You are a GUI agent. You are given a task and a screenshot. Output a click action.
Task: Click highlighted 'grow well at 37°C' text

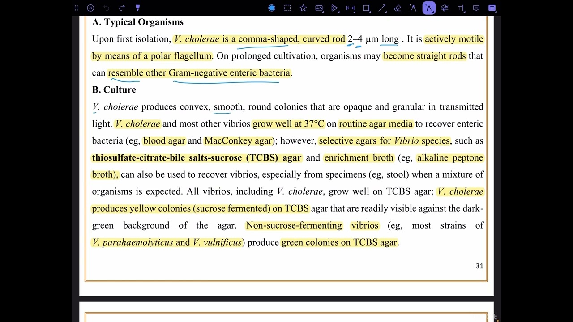coord(288,123)
